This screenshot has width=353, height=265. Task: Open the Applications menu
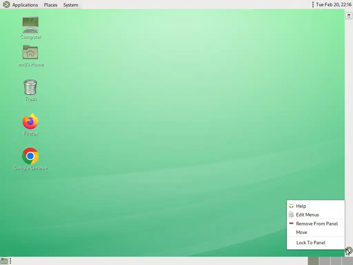point(25,5)
